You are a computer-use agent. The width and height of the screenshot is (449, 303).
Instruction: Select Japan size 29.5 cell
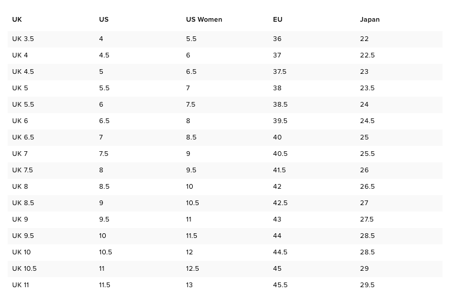click(367, 285)
